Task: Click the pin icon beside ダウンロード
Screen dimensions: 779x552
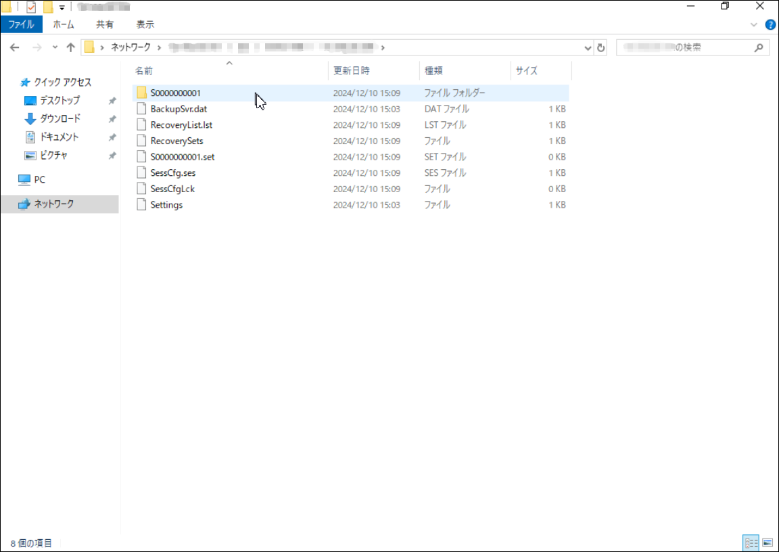Action: tap(112, 119)
